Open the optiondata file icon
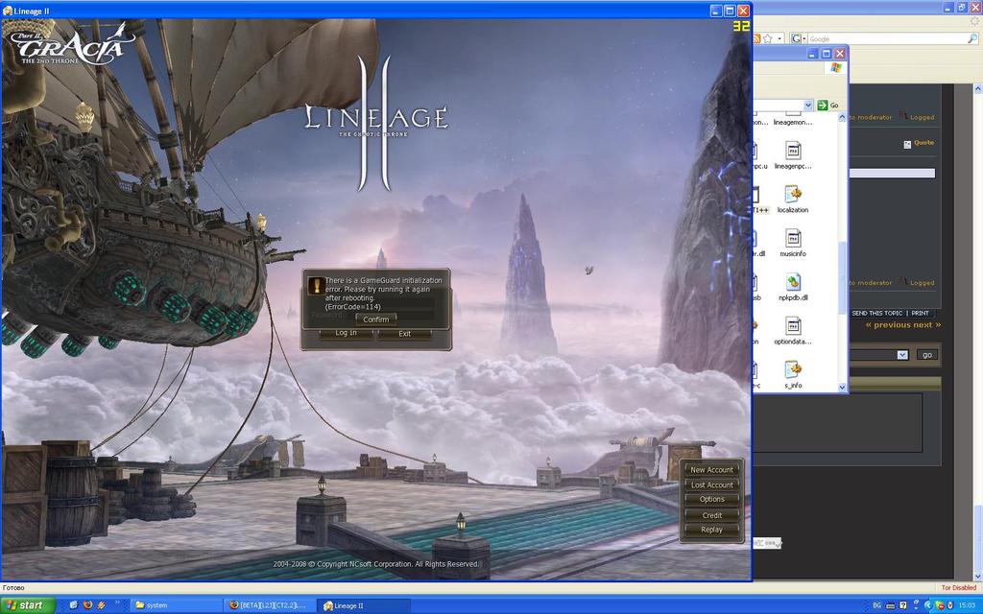 point(793,326)
